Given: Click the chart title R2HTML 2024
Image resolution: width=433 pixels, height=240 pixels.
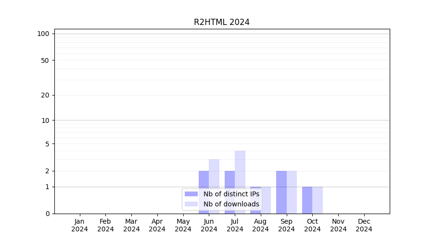Looking at the screenshot, I should pos(222,22).
